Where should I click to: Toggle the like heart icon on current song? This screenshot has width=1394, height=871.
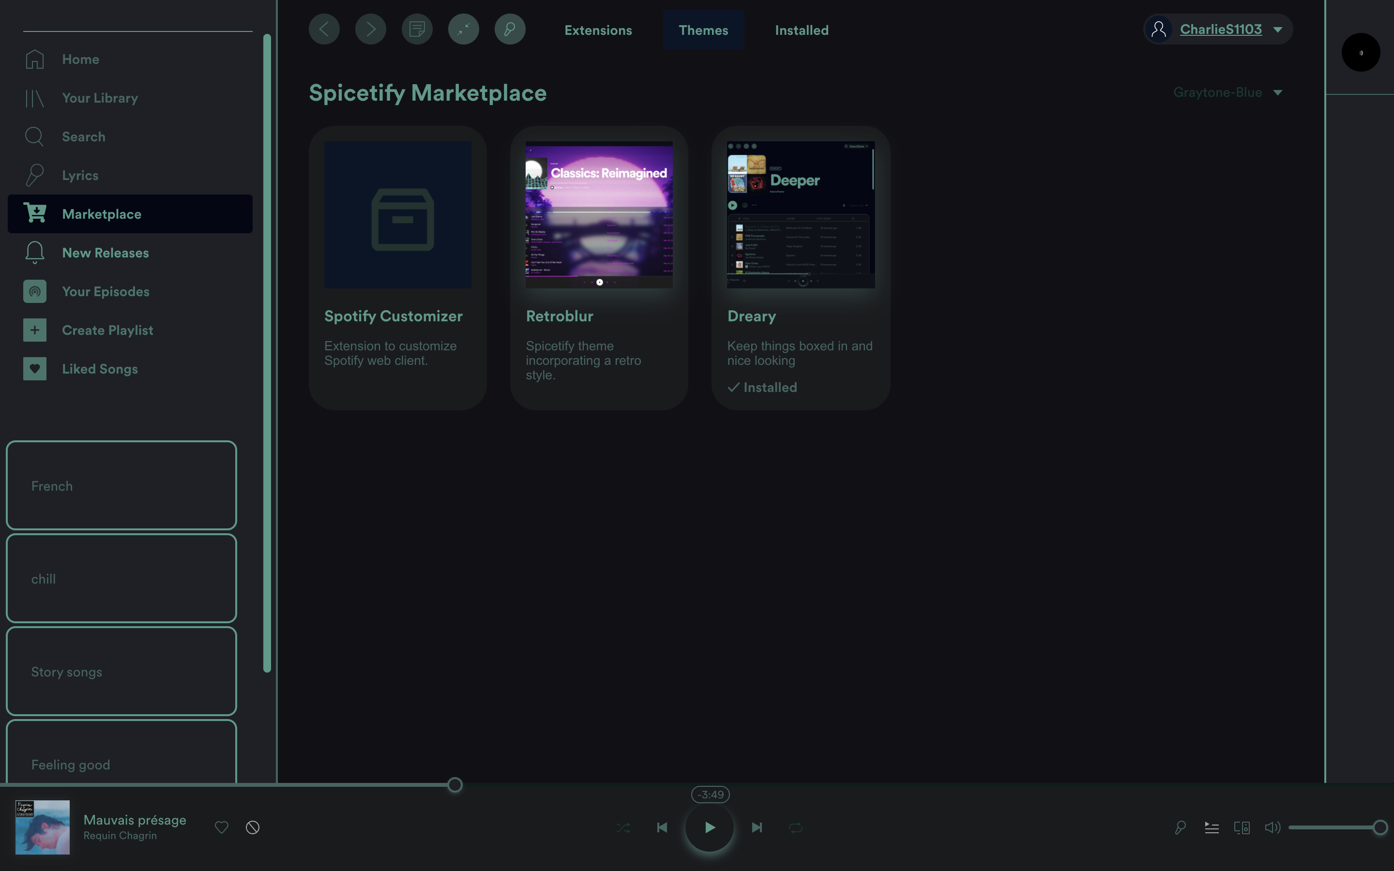pyautogui.click(x=222, y=827)
